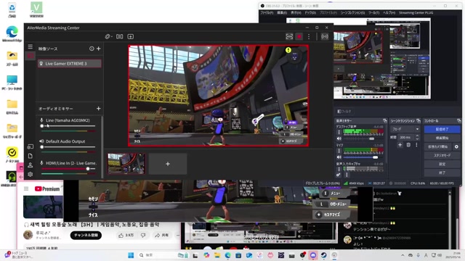This screenshot has height=261, width=465.
Task: Open the ファイル(F) menu in OBS
Action: 267,13
